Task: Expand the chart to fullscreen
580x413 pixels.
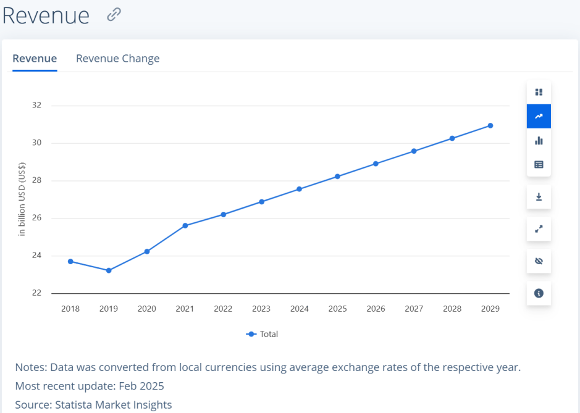Action: 539,229
